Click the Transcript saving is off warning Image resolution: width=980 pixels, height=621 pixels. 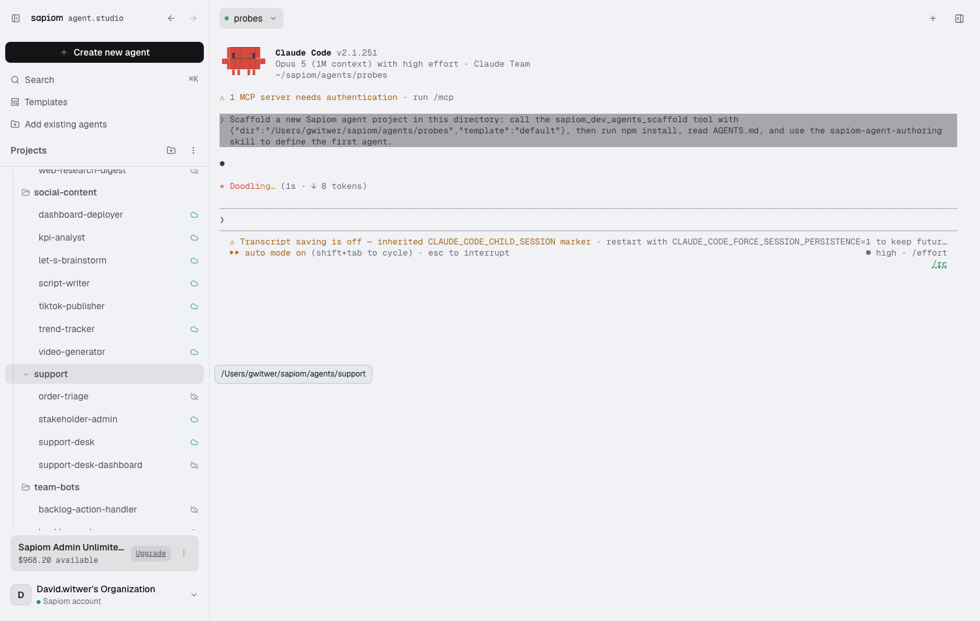[x=410, y=242]
